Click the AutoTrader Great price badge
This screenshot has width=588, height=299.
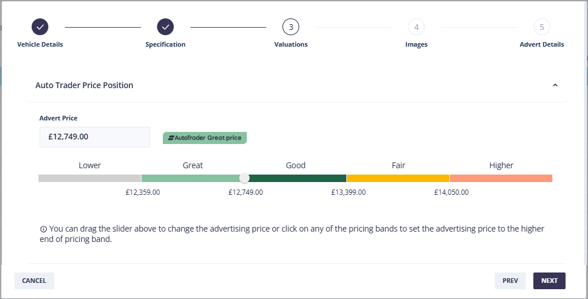pyautogui.click(x=205, y=138)
